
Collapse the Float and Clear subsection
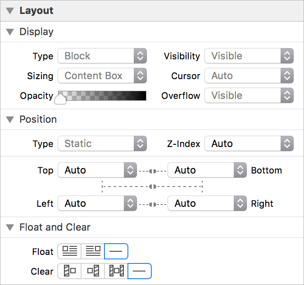10,227
